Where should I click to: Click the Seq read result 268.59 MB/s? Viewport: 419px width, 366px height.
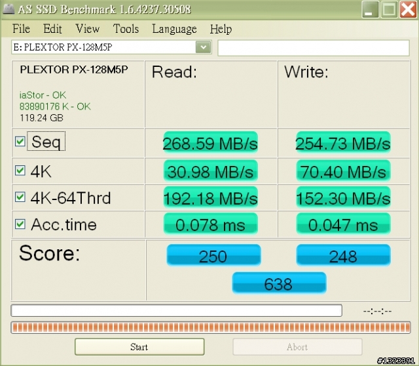(x=211, y=142)
